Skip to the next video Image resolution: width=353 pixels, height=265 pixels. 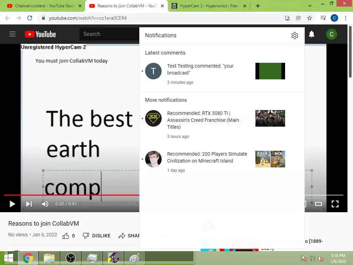click(29, 204)
